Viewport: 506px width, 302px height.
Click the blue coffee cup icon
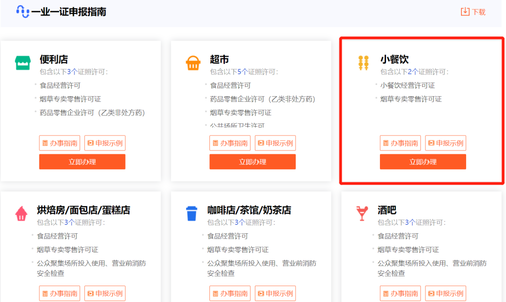(192, 214)
